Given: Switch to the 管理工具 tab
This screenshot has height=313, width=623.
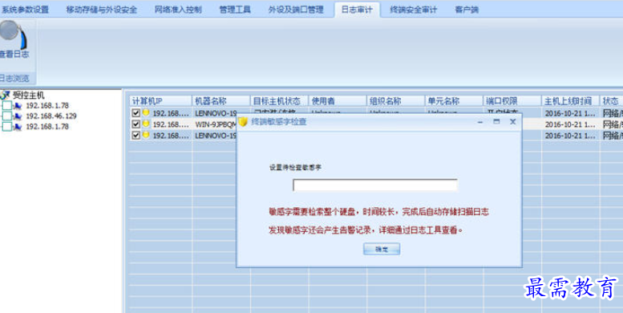Looking at the screenshot, I should pyautogui.click(x=235, y=10).
